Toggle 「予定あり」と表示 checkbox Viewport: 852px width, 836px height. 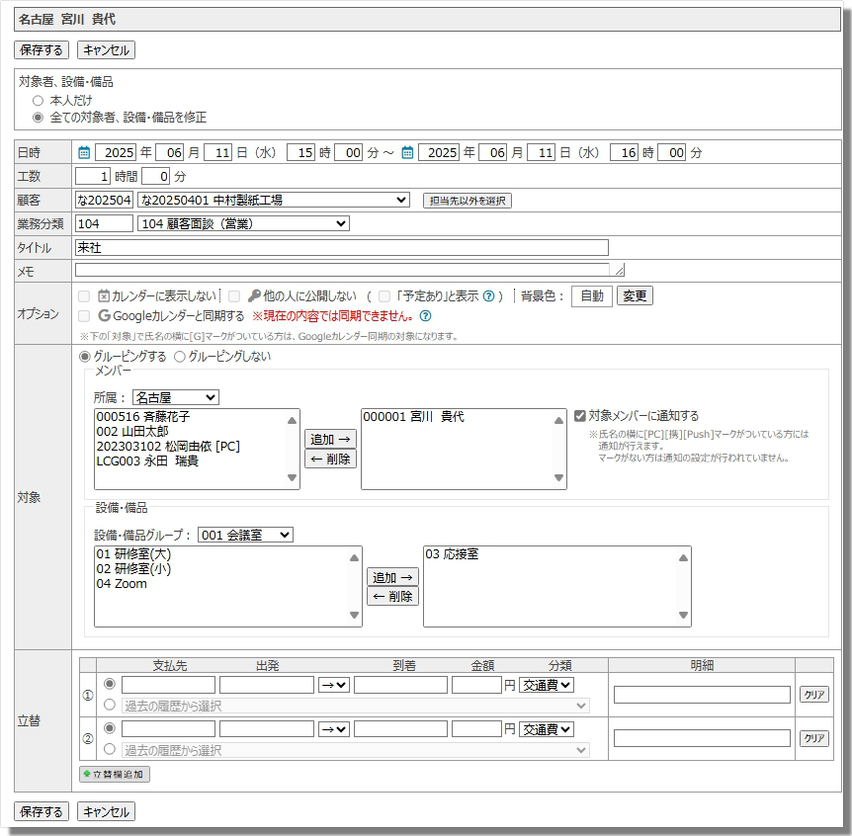coord(384,296)
